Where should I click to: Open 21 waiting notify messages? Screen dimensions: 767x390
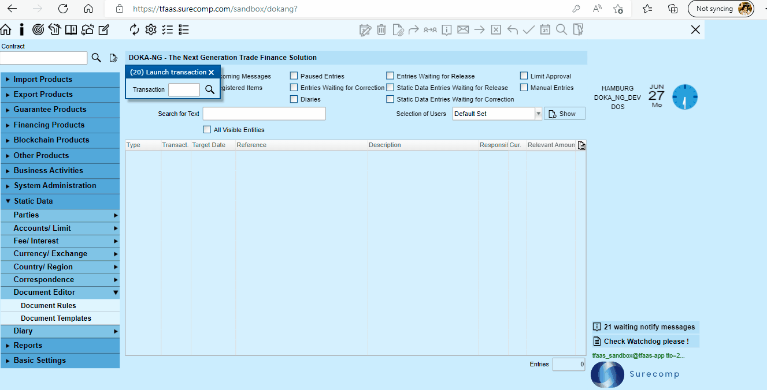tap(646, 327)
